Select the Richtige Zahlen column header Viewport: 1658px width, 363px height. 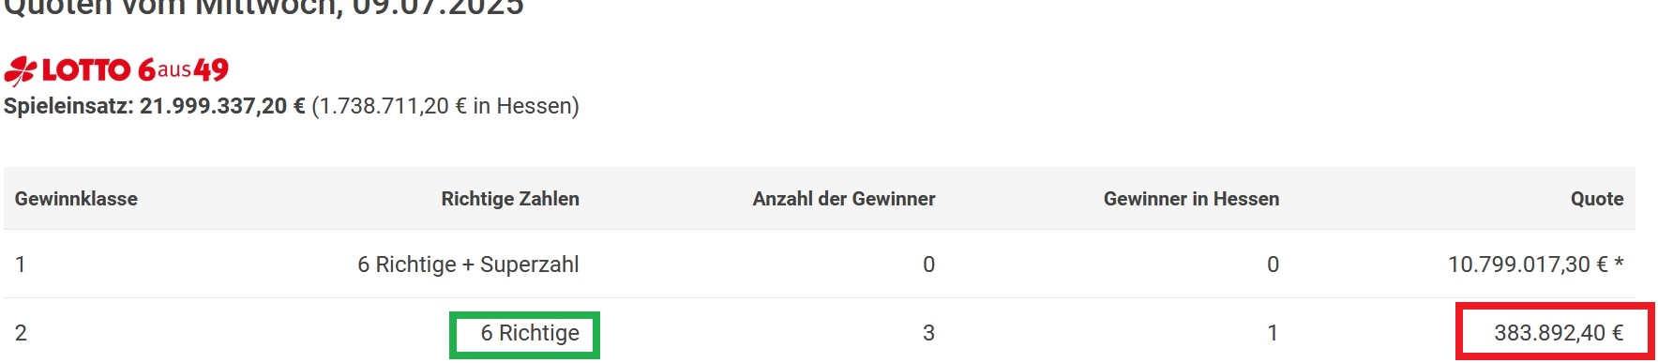(x=510, y=199)
